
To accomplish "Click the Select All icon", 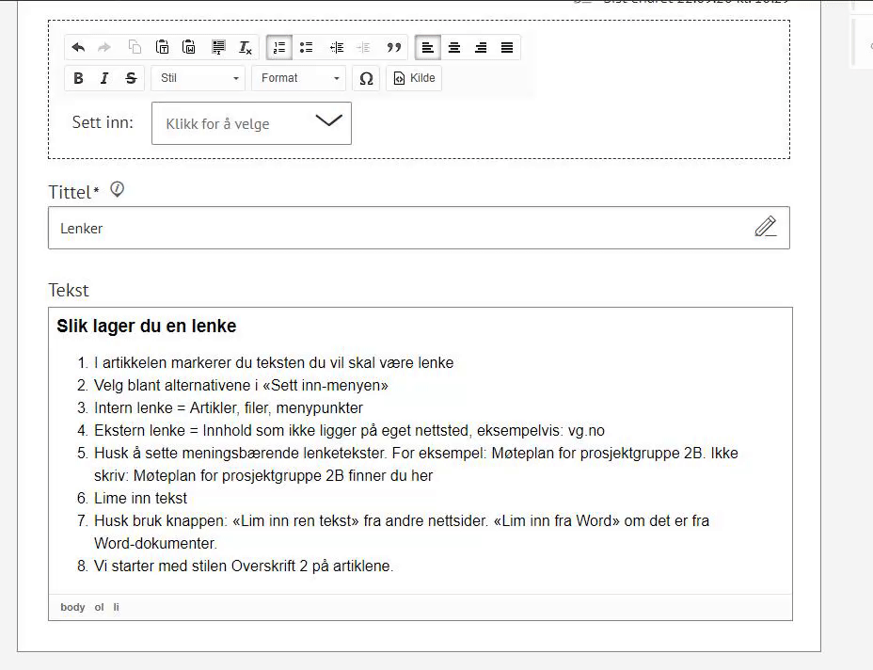I will [218, 47].
